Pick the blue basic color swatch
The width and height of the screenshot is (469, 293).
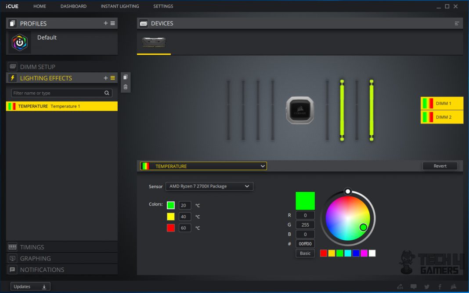pos(356,253)
